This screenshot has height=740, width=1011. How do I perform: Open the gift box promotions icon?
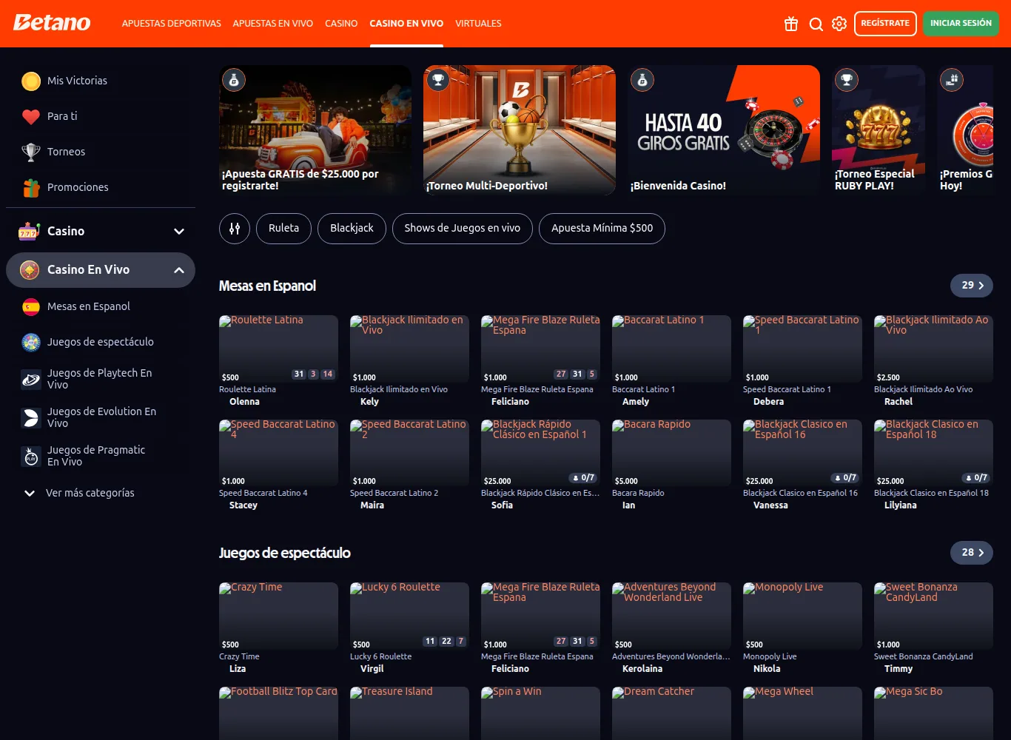791,24
